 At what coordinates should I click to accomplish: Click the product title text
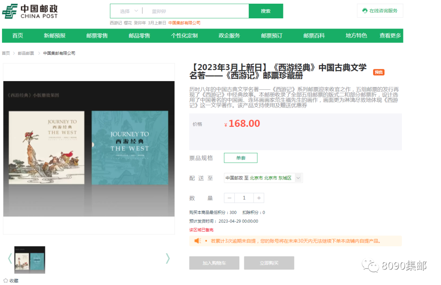point(278,71)
